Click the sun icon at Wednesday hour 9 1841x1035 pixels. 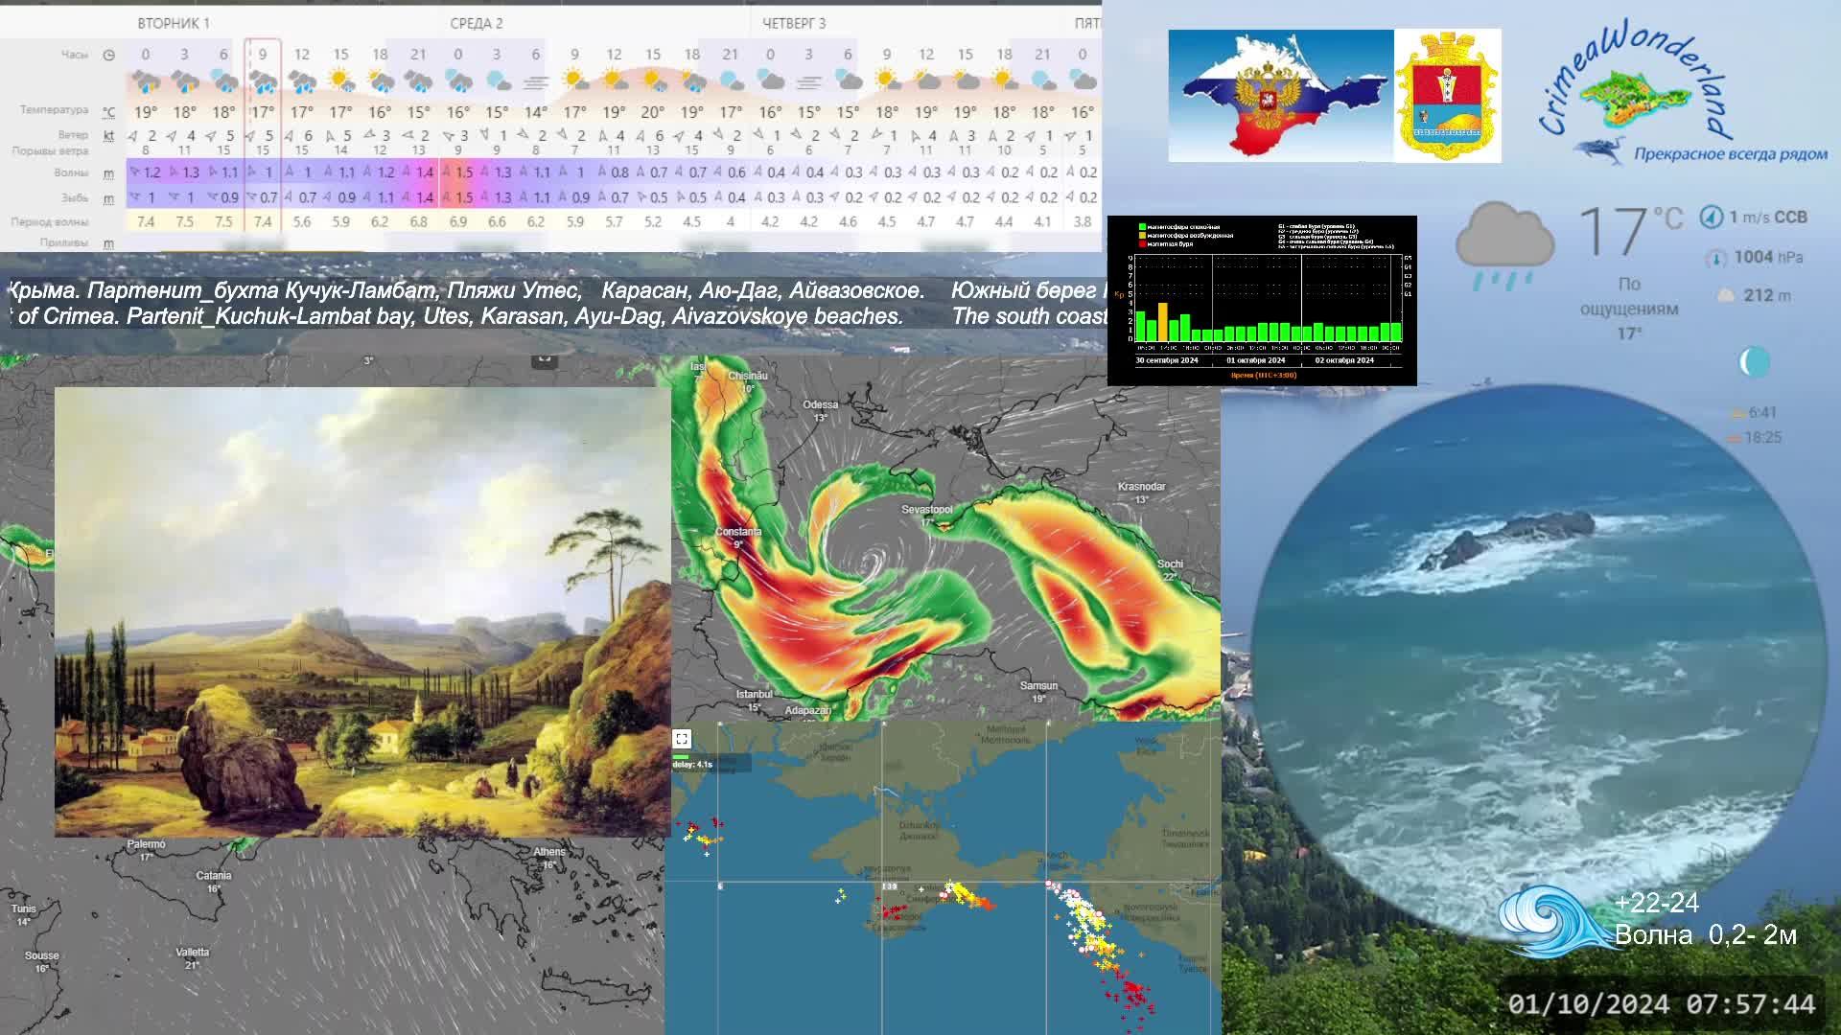pyautogui.click(x=574, y=80)
